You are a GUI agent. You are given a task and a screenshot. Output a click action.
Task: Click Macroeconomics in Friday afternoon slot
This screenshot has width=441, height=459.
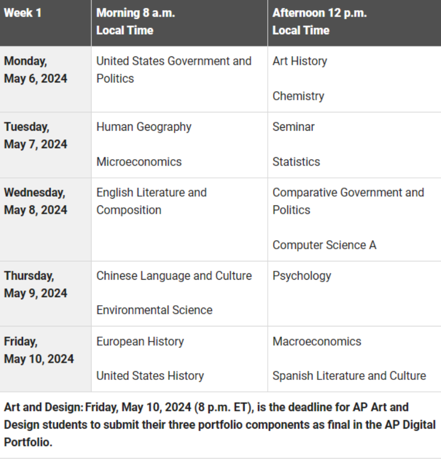click(316, 341)
